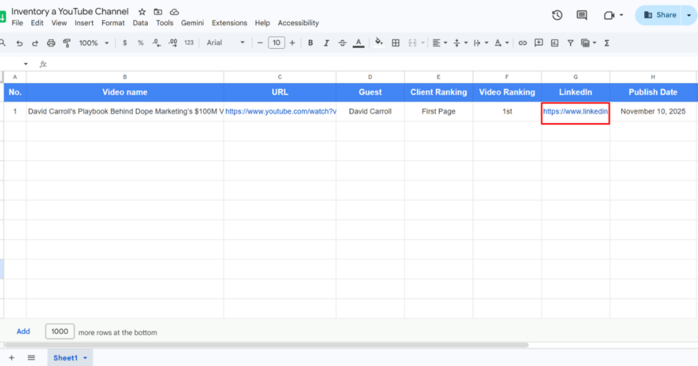Screen dimensions: 698x366
Task: Open the LinkedIn link in row 1
Action: tap(575, 112)
